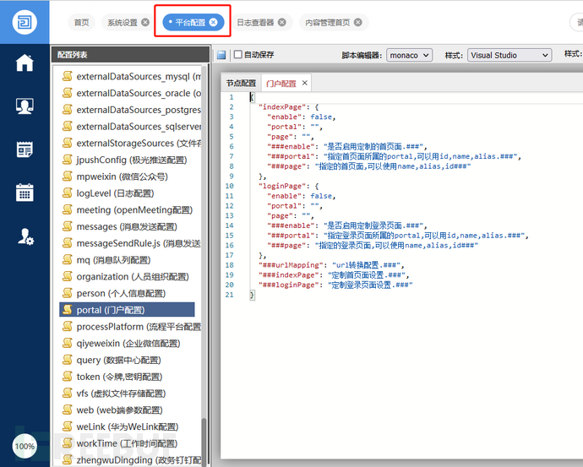Close the 内容管理首页 tab

(x=358, y=22)
